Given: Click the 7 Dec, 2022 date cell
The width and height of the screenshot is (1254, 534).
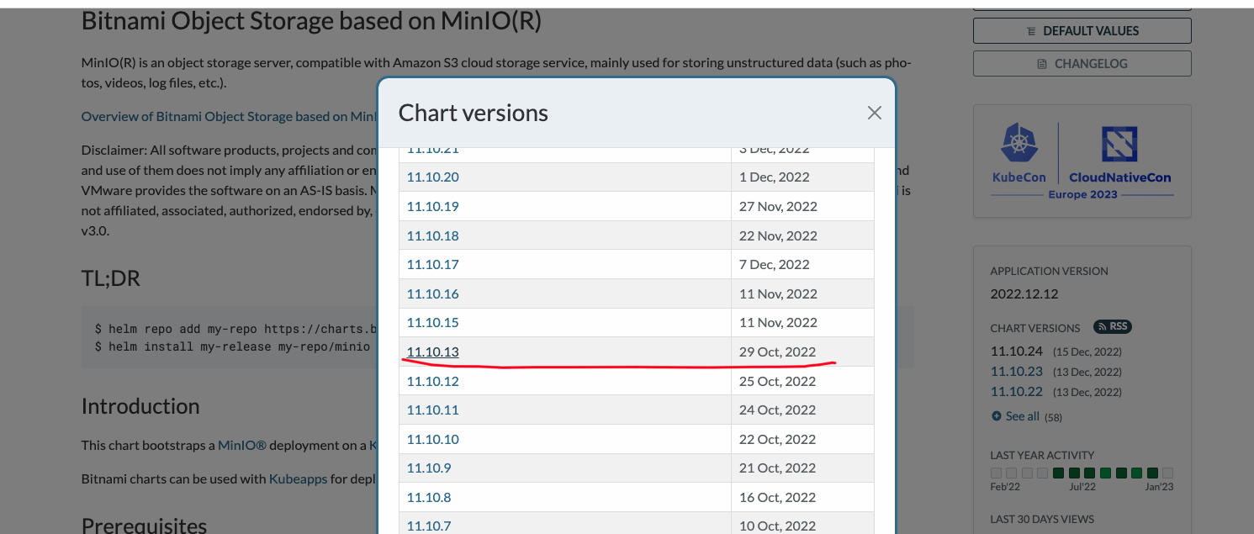Looking at the screenshot, I should click(802, 265).
